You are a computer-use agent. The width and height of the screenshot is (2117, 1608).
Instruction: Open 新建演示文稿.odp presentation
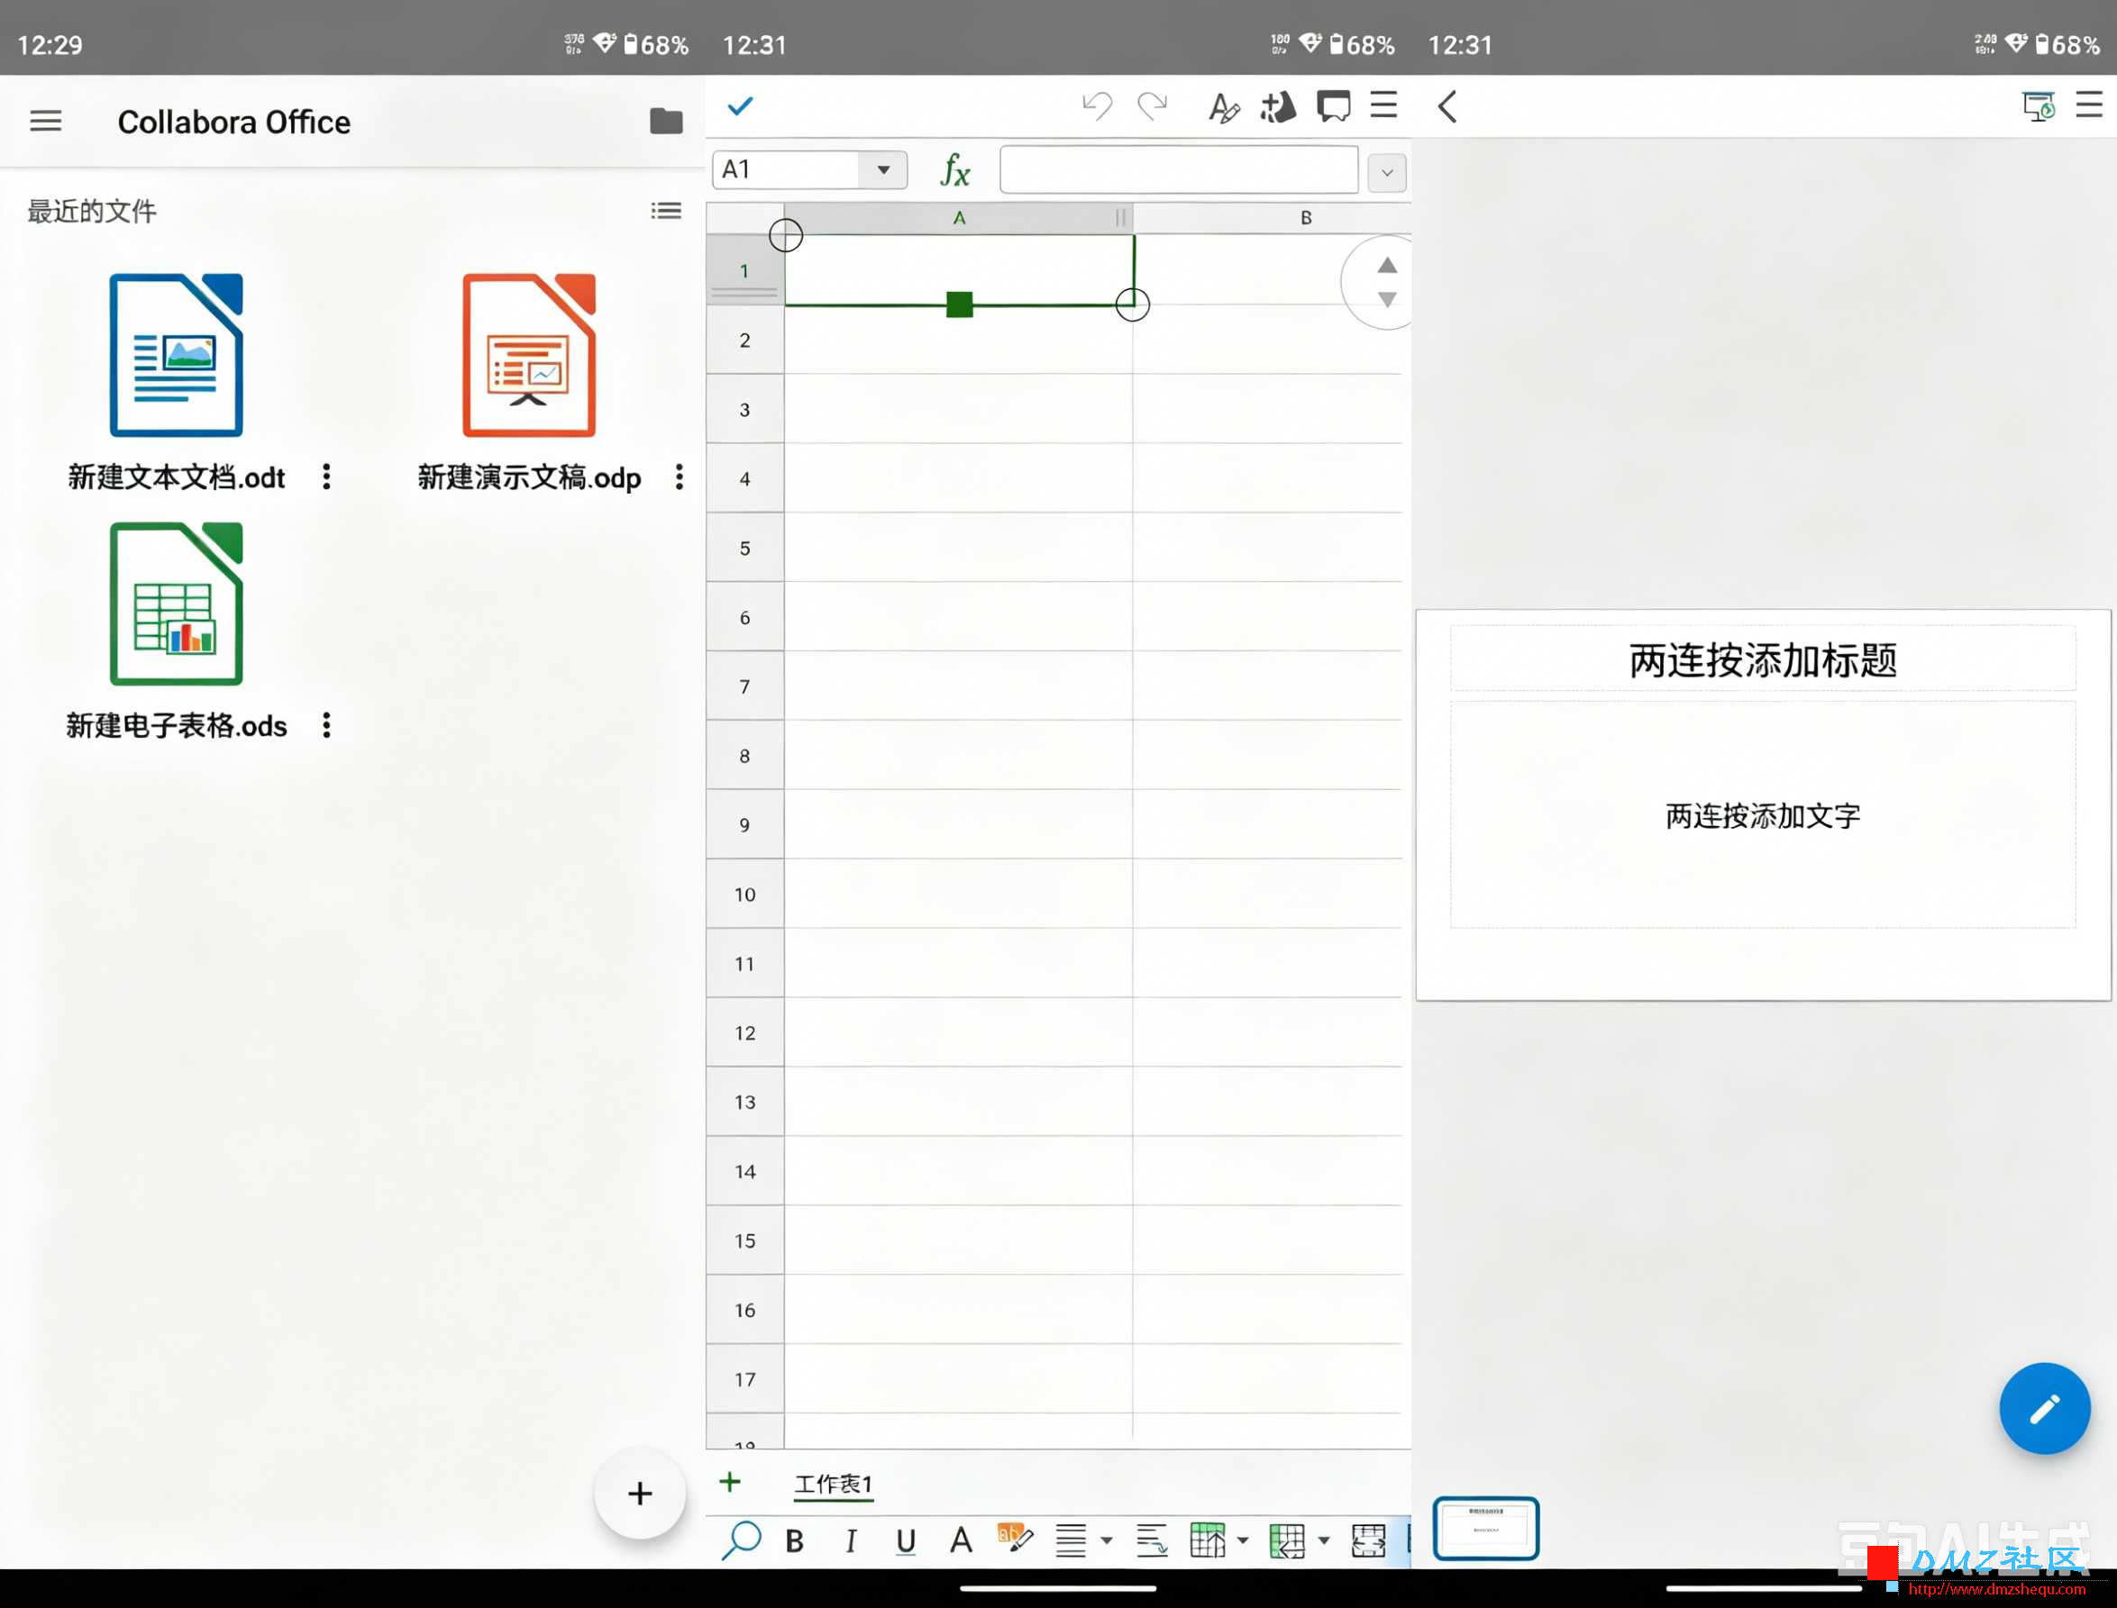528,355
